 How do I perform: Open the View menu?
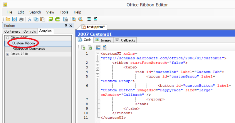pos(50,12)
